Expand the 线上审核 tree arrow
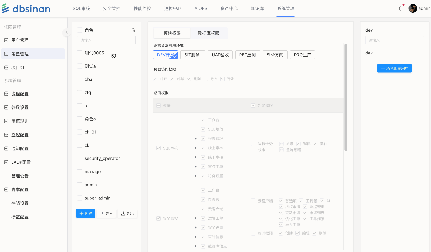The image size is (431, 252). pos(196,148)
